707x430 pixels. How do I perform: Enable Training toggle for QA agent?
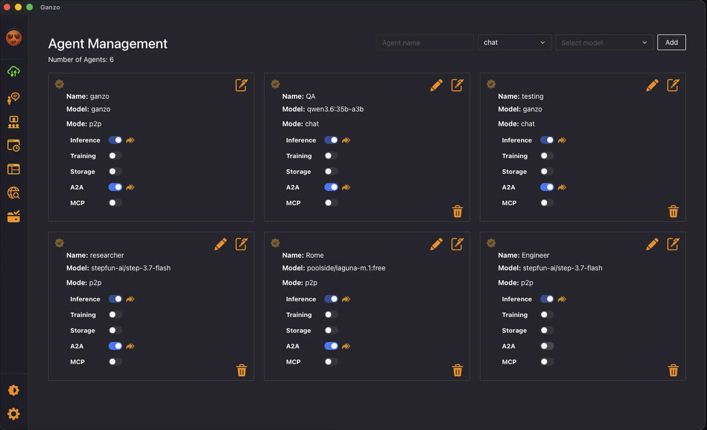pos(331,156)
